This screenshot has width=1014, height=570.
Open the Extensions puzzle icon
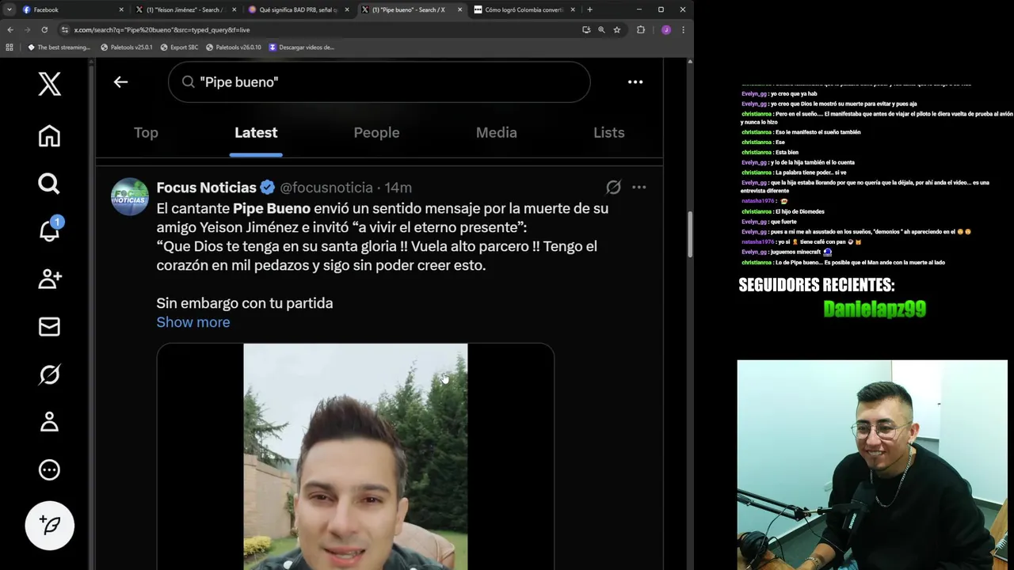[641, 29]
